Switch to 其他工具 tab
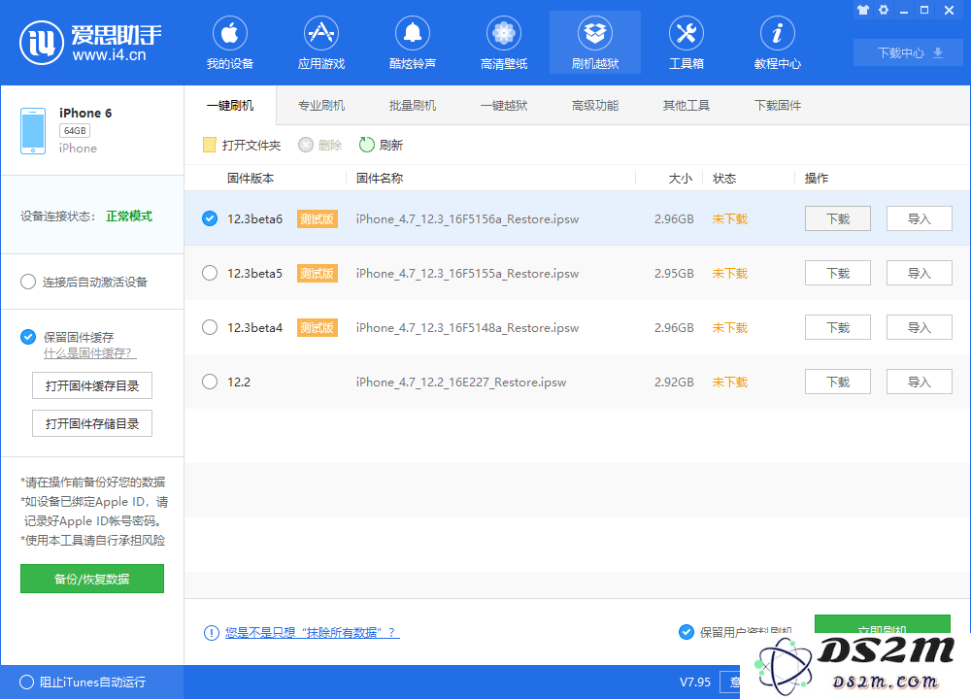This screenshot has height=699, width=971. [686, 105]
